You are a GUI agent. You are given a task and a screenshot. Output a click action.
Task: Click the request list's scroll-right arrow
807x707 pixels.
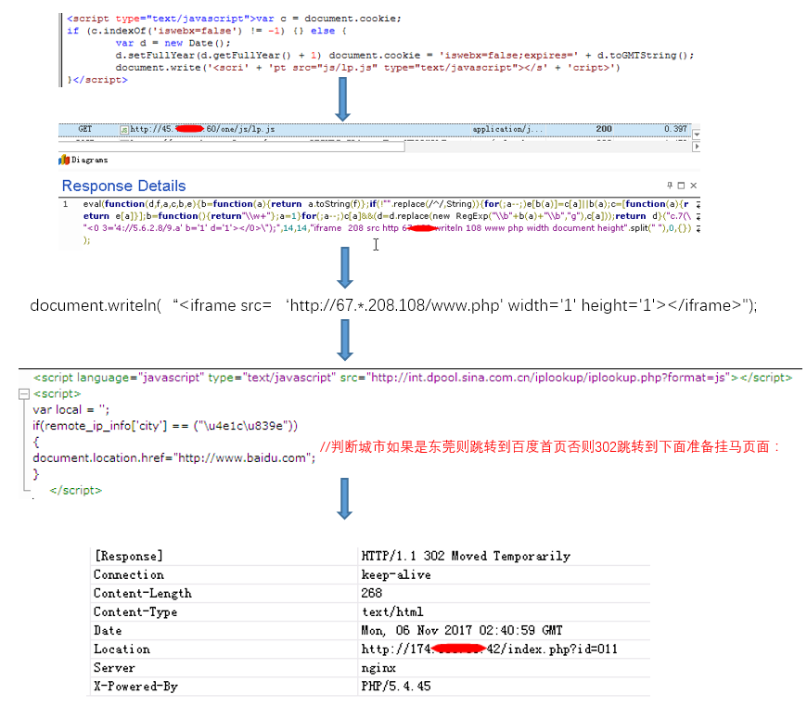[x=697, y=147]
